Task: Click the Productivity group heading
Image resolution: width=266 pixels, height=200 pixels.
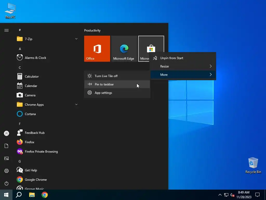Action: point(92,30)
